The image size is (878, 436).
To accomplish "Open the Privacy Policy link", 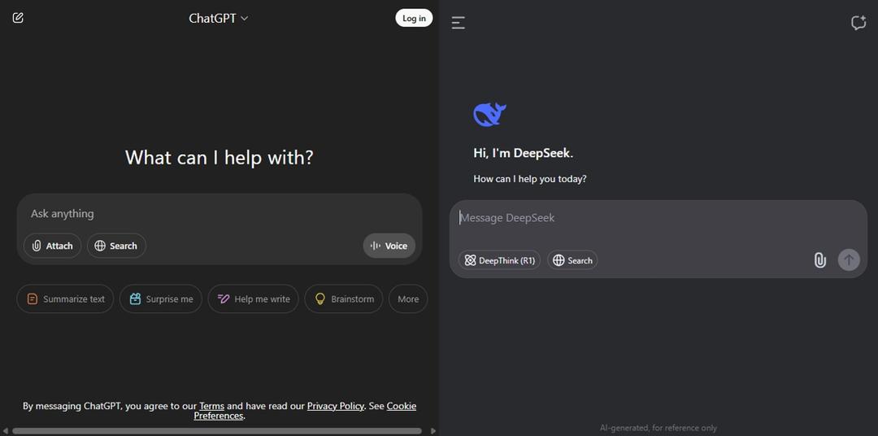I will click(x=336, y=406).
